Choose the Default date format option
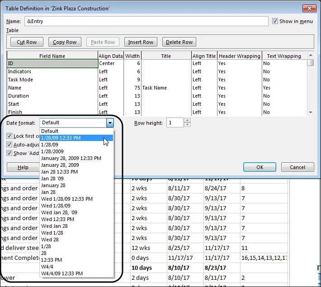This screenshot has width=321, height=287. click(76, 131)
